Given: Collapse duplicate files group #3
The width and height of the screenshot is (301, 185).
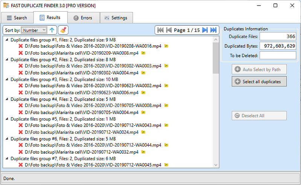Looking at the screenshot, I should [7, 79].
